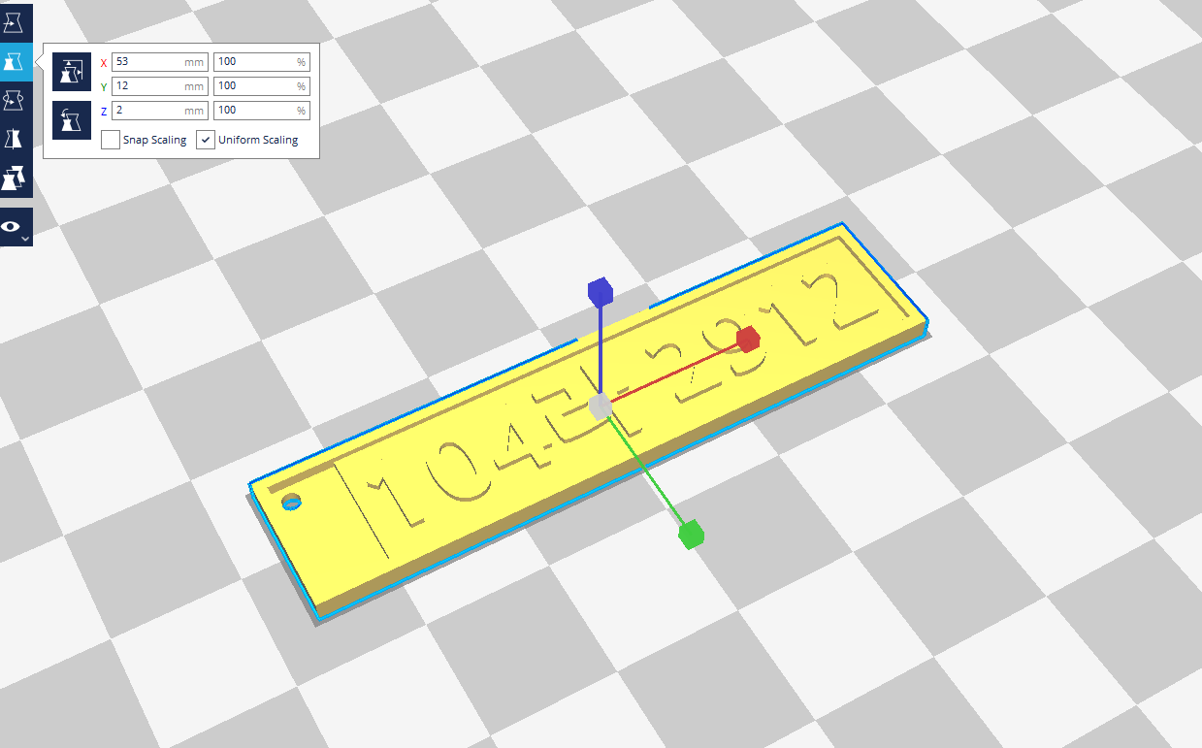Select the active Scale tool icon
This screenshot has width=1202, height=748.
coord(14,61)
